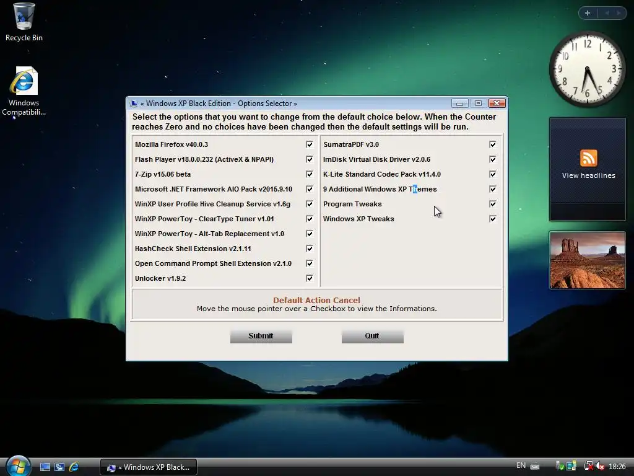The image size is (634, 476).
Task: Click the 'HashCheck Shell Extension v2.1.11' label
Action: pos(193,249)
